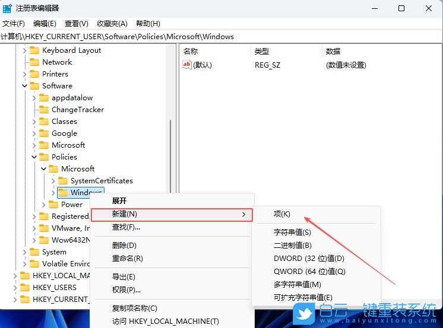This screenshot has width=443, height=328.
Task: Click the Power folder icon
Action: [53, 205]
